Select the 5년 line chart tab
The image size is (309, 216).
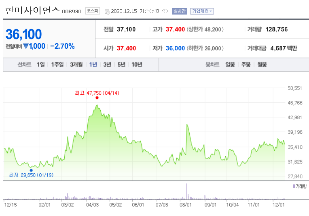(121, 64)
